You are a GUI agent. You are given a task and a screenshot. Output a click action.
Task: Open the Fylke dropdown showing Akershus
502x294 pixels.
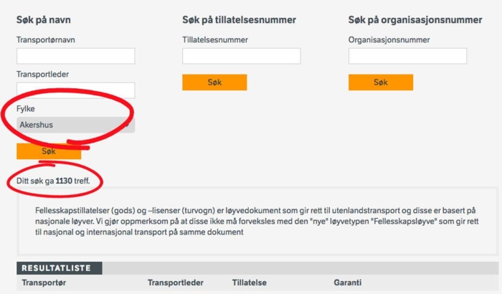tap(75, 125)
